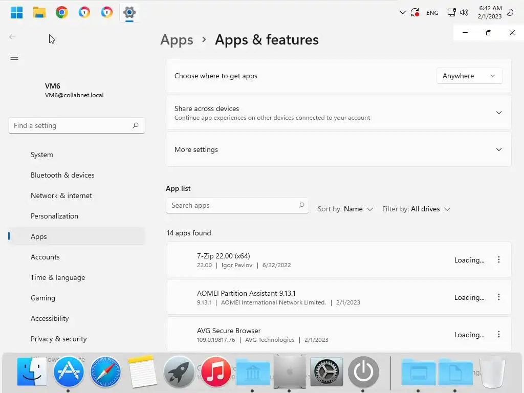The width and height of the screenshot is (524, 393).
Task: Open the Anywhere dropdown for app sources
Action: [469, 76]
